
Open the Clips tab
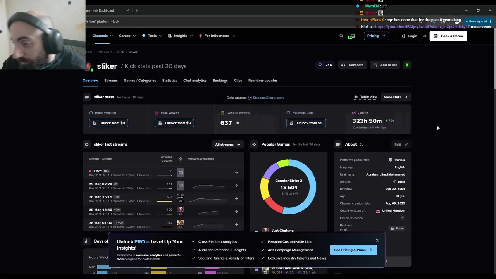(238, 81)
